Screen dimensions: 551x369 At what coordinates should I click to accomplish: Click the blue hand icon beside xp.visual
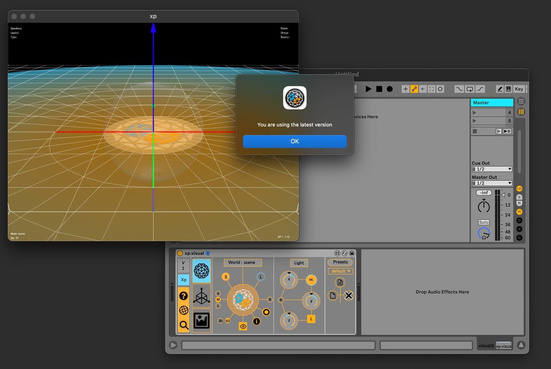pyautogui.click(x=207, y=253)
